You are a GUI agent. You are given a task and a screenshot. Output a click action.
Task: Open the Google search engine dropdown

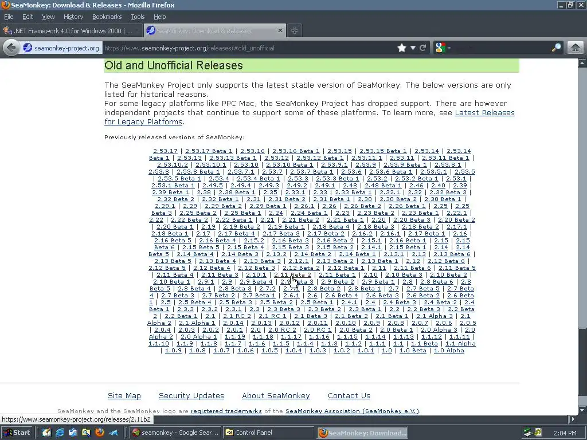click(x=443, y=48)
